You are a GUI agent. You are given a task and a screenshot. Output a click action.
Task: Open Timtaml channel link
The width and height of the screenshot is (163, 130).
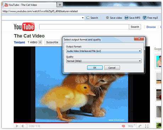coord(19,42)
